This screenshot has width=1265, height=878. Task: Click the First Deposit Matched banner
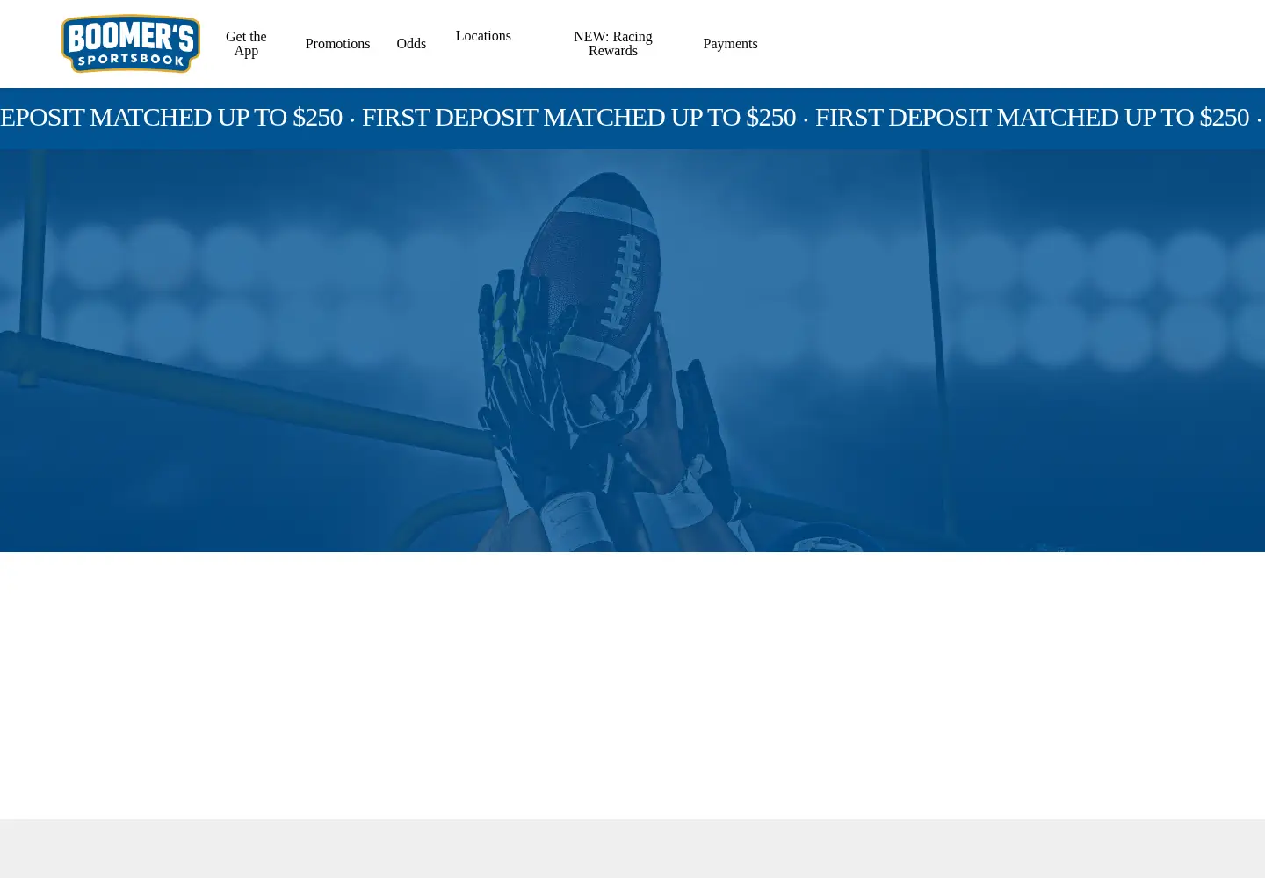[x=632, y=118]
